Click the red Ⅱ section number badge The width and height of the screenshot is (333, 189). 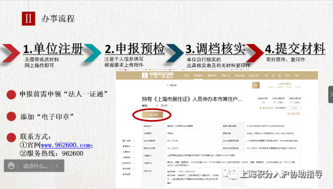(29, 19)
